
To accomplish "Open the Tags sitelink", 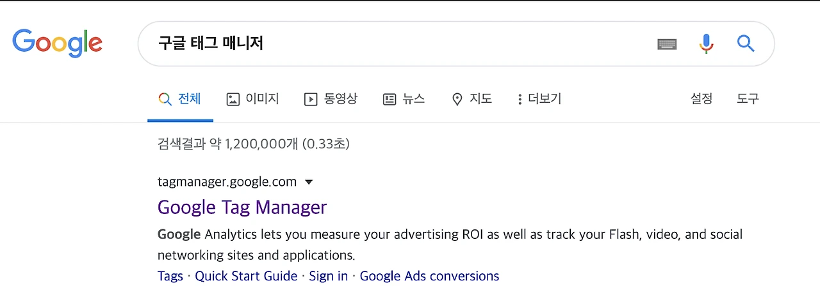I will [170, 276].
